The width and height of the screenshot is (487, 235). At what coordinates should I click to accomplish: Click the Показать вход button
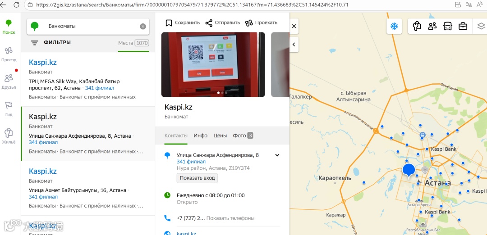click(197, 178)
